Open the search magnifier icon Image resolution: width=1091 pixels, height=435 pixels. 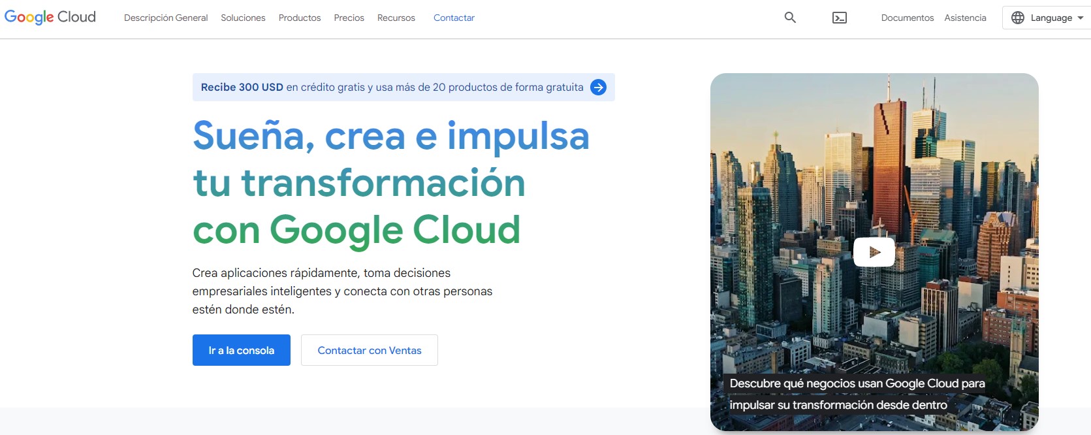(x=790, y=18)
